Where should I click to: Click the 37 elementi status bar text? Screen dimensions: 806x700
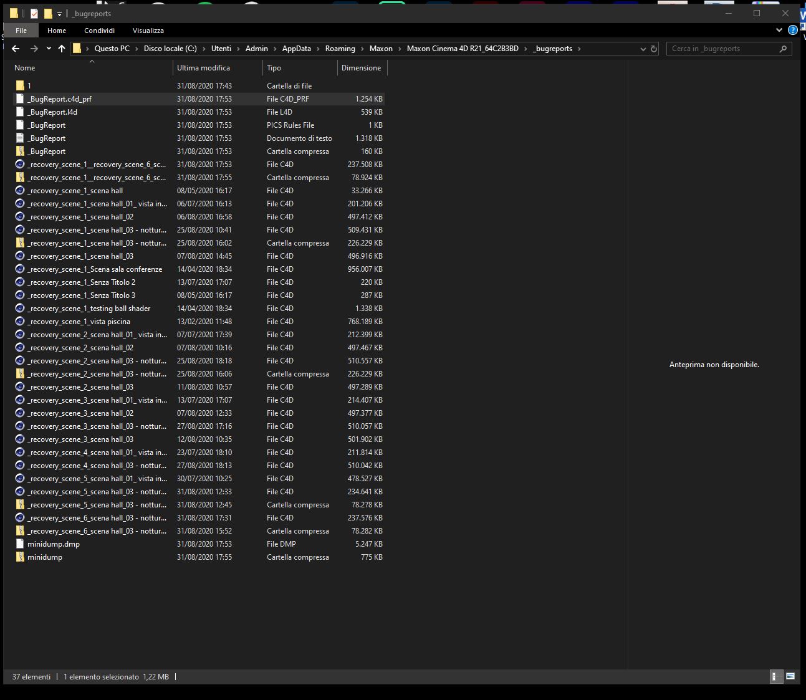[32, 676]
